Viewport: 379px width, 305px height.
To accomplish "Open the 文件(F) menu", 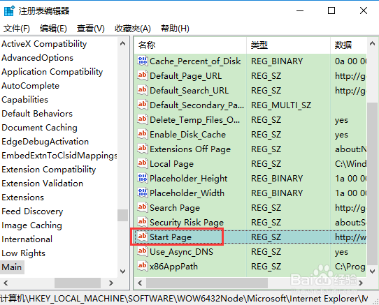I will [x=17, y=29].
